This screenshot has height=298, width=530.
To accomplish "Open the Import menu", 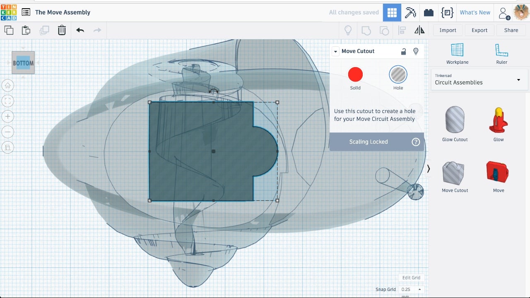I will [448, 30].
